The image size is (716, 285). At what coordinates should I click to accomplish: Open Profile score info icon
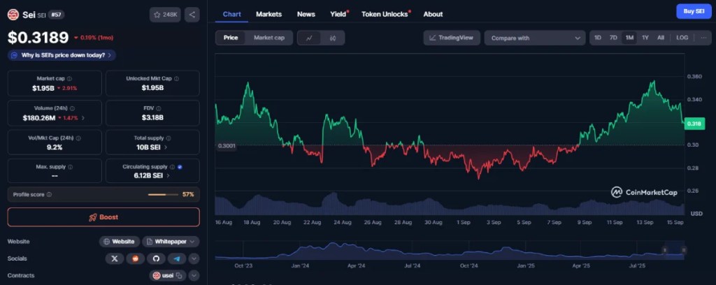pyautogui.click(x=49, y=194)
